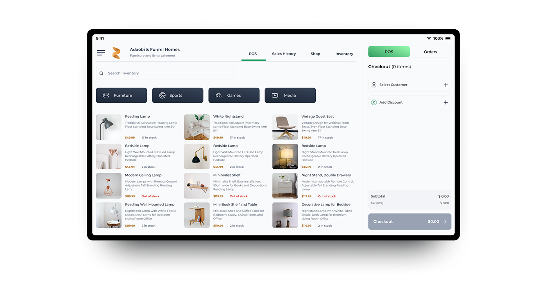Click the discount percent badge icon
This screenshot has width=547, height=296.
pyautogui.click(x=374, y=103)
